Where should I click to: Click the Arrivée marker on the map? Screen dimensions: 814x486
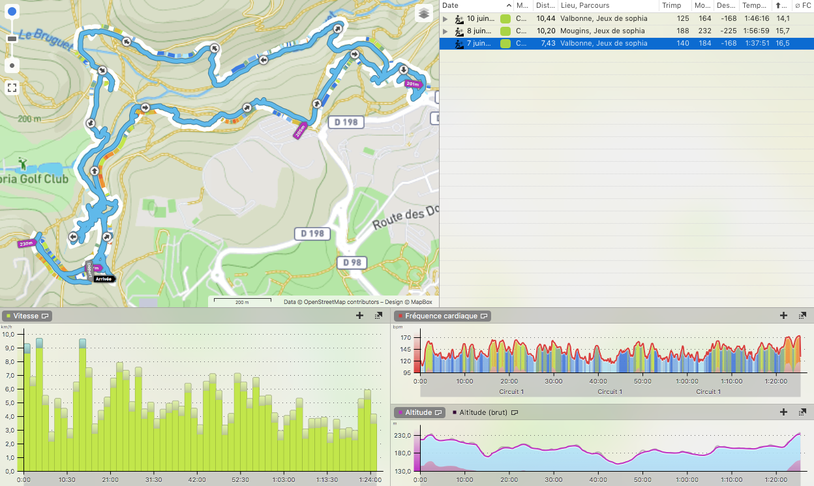coord(103,279)
